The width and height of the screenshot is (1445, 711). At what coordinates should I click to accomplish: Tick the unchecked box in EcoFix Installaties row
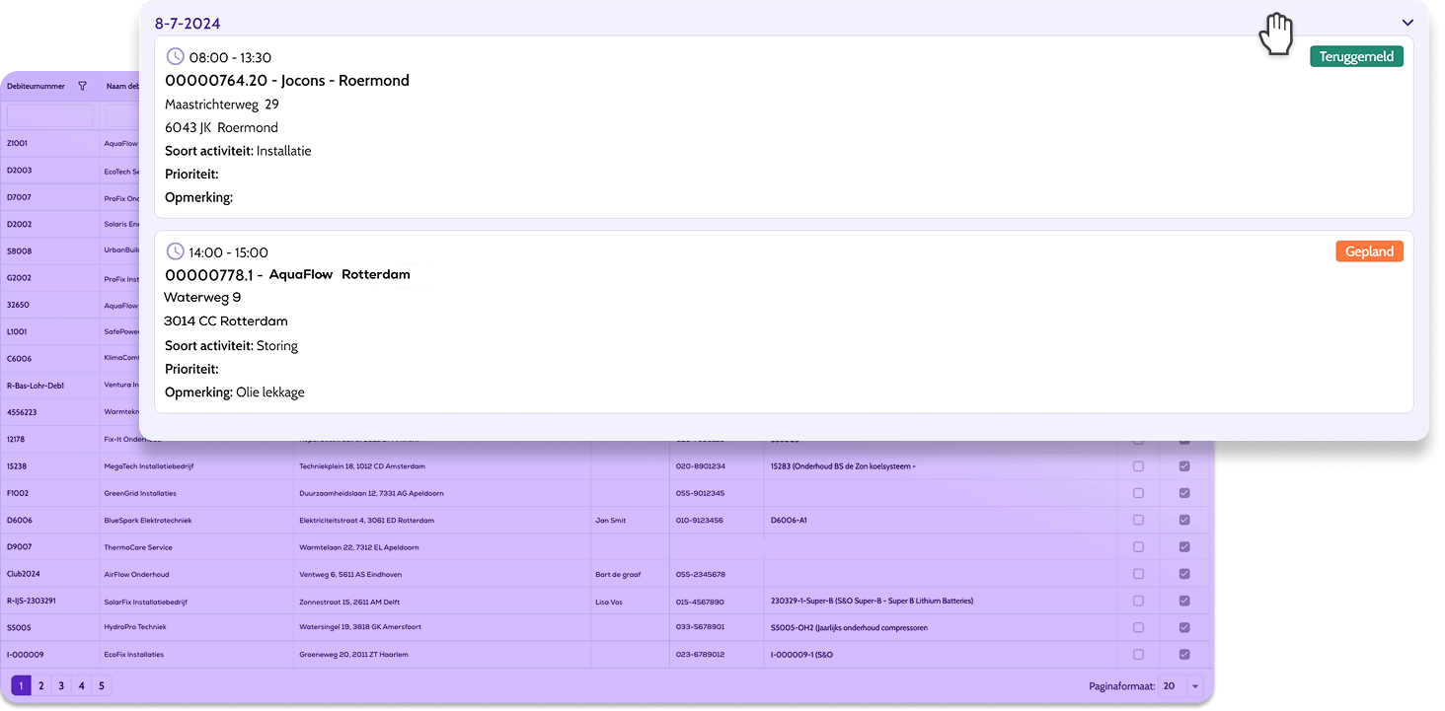(1138, 654)
